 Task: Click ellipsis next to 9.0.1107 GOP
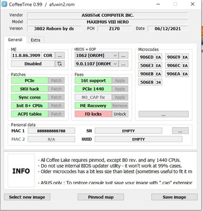(123, 64)
